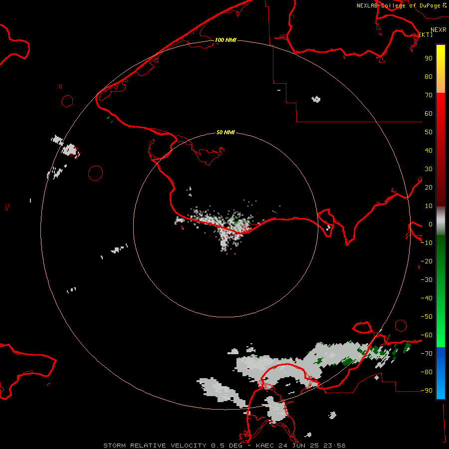Click the KT units label above color scale

pyautogui.click(x=426, y=34)
